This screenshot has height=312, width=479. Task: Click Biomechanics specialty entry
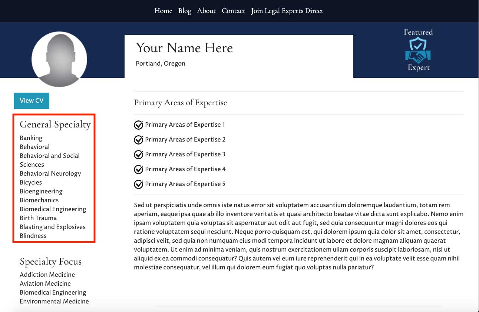(x=39, y=200)
